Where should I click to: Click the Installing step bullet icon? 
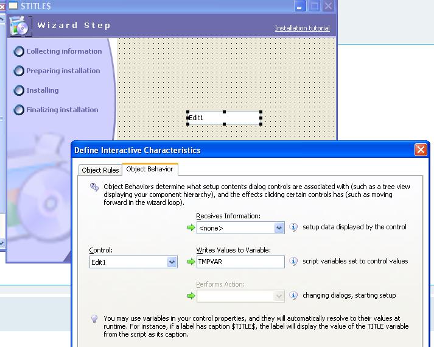19,90
